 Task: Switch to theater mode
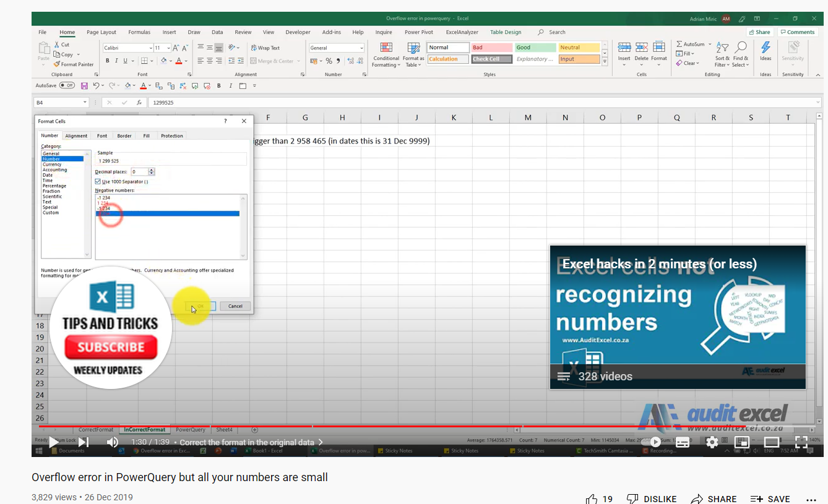[x=772, y=442]
